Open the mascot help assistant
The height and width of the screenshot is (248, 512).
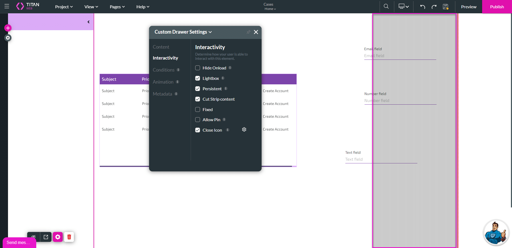pyautogui.click(x=496, y=233)
